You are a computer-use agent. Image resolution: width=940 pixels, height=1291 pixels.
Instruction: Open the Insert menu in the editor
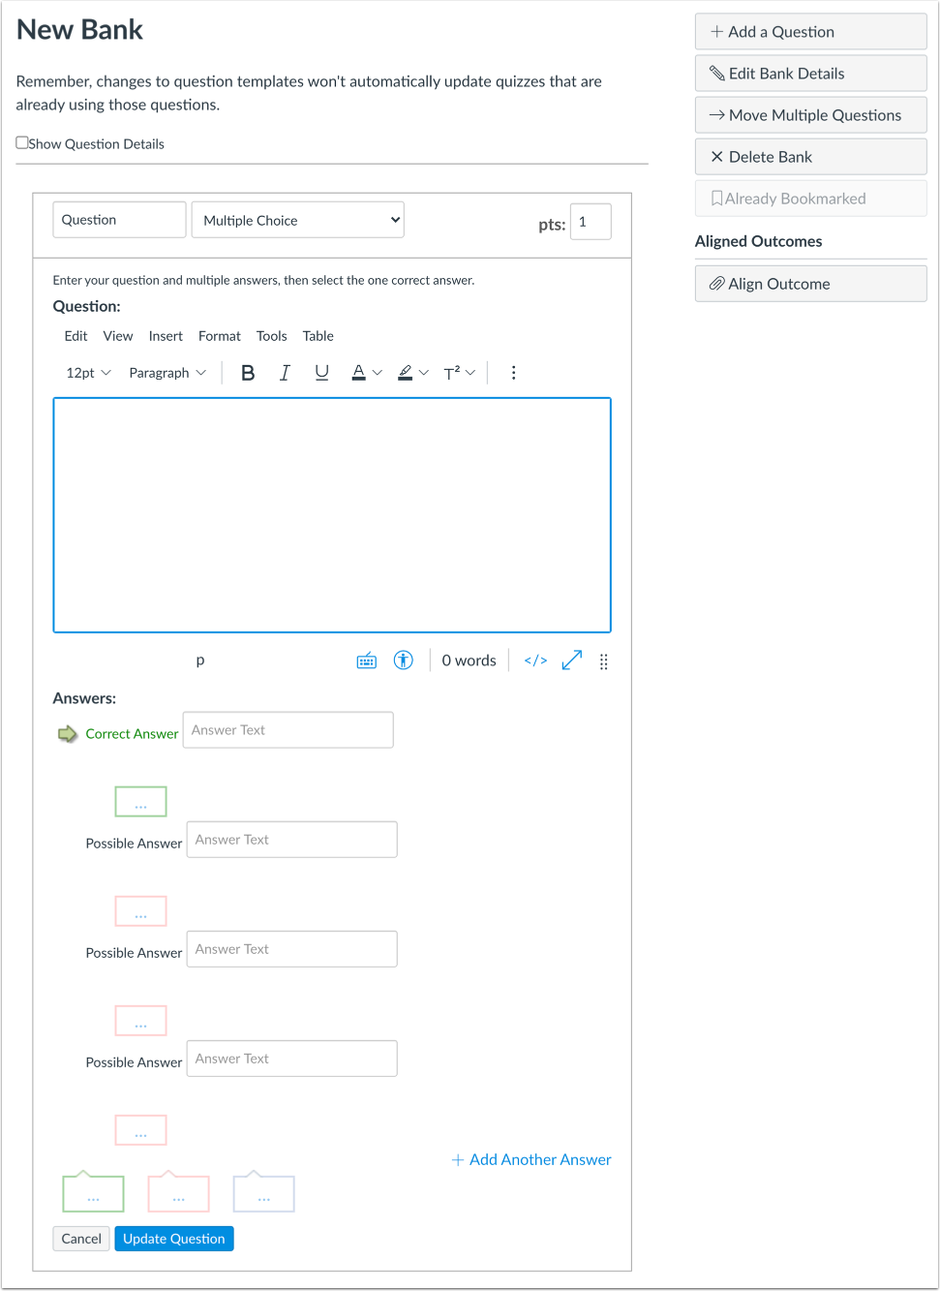click(165, 336)
